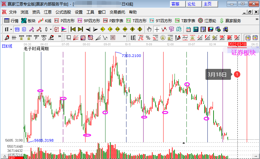260x159 pixels.
Task: Expand Gann tools overflow chevron after grid icon
Action: (125, 36)
